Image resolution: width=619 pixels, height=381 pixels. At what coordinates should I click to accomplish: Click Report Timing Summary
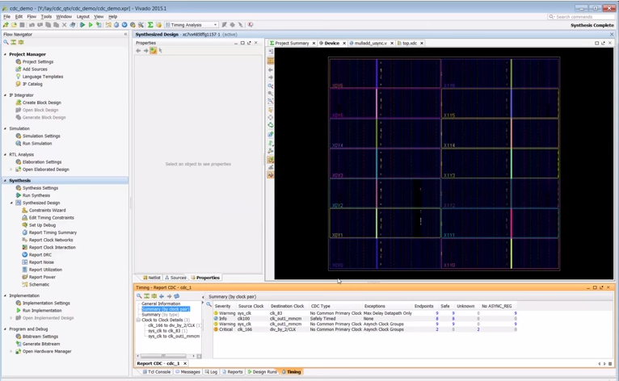[53, 232]
